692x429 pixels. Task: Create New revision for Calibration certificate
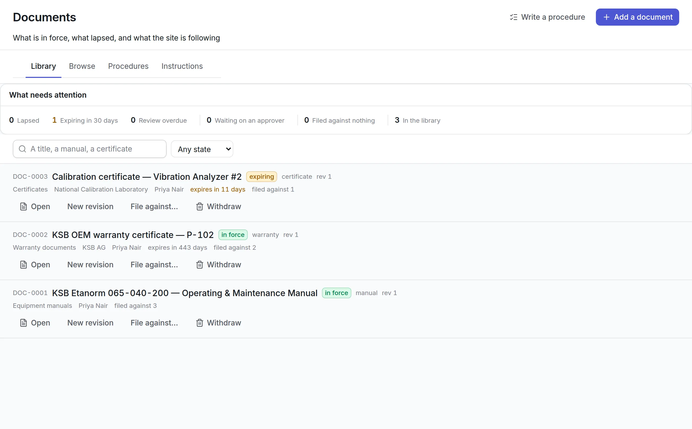tap(90, 206)
